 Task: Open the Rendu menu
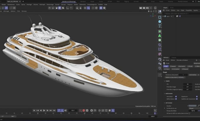pos(76,4)
